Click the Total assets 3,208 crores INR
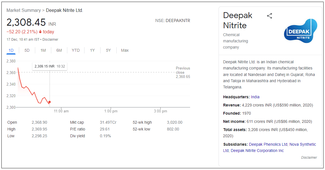The image size is (325, 170). [262, 130]
